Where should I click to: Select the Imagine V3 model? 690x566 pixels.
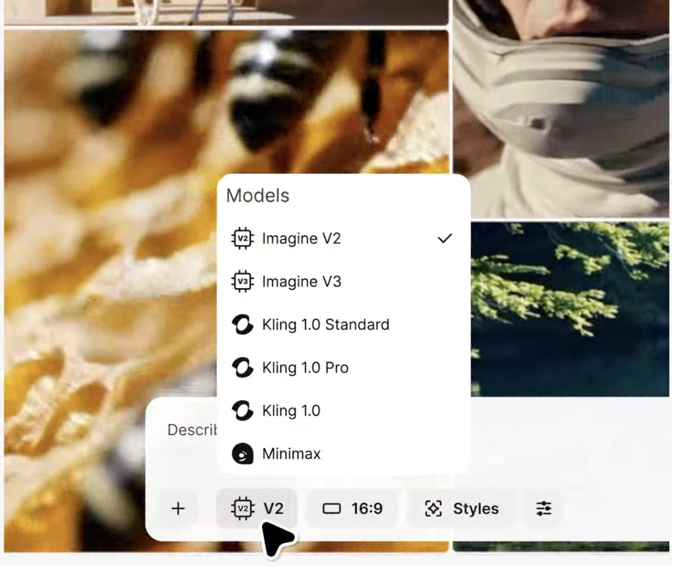[343, 281]
